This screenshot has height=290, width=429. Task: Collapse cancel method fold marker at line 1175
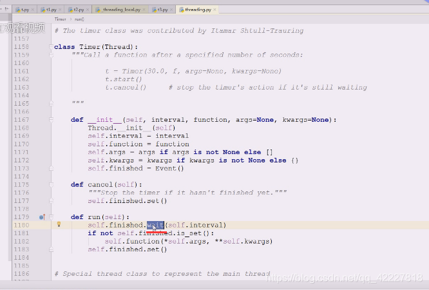(x=51, y=184)
